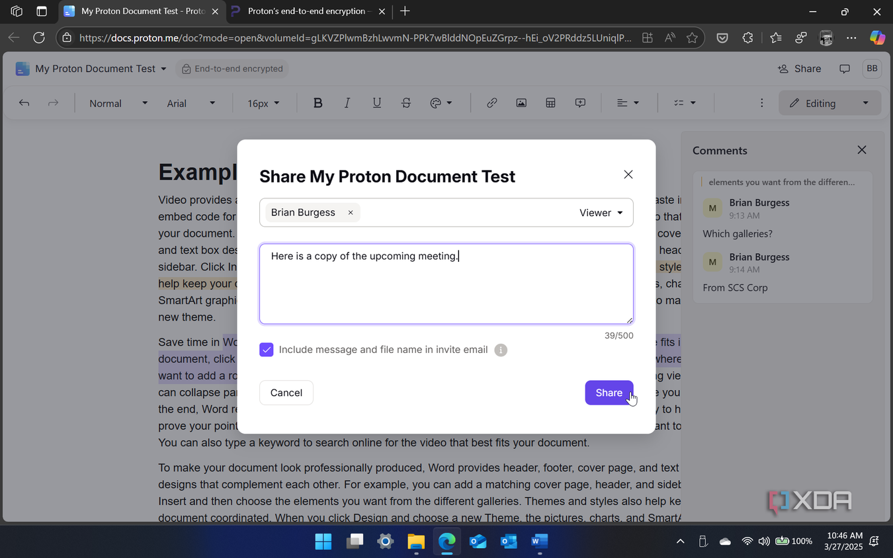Switch to My Proton Document Test tab

click(142, 11)
